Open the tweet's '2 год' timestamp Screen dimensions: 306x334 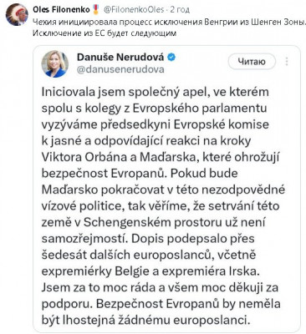pos(180,10)
